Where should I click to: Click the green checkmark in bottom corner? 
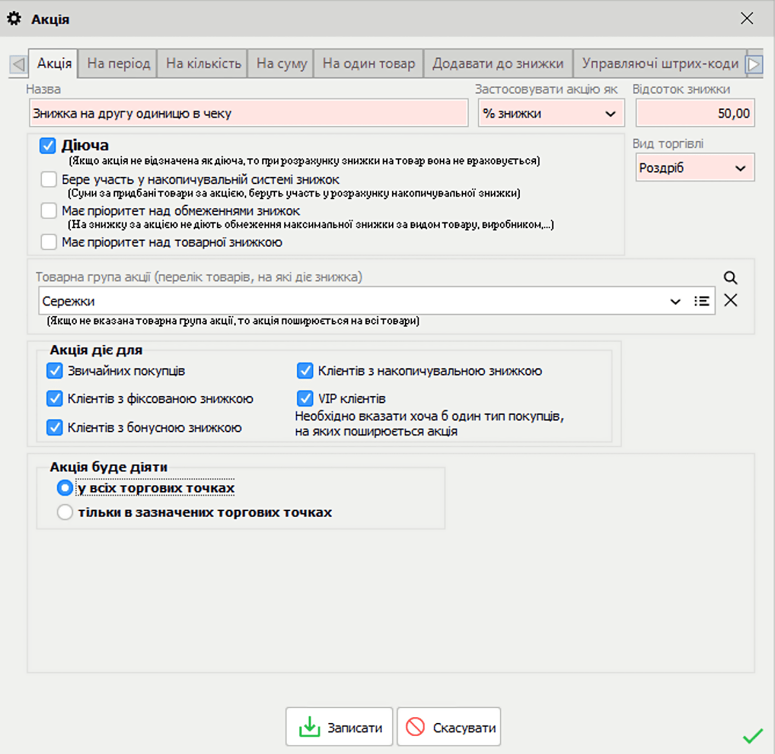[x=752, y=736]
